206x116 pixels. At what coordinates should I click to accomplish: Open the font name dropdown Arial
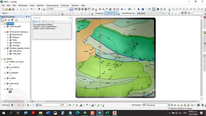tap(60, 105)
